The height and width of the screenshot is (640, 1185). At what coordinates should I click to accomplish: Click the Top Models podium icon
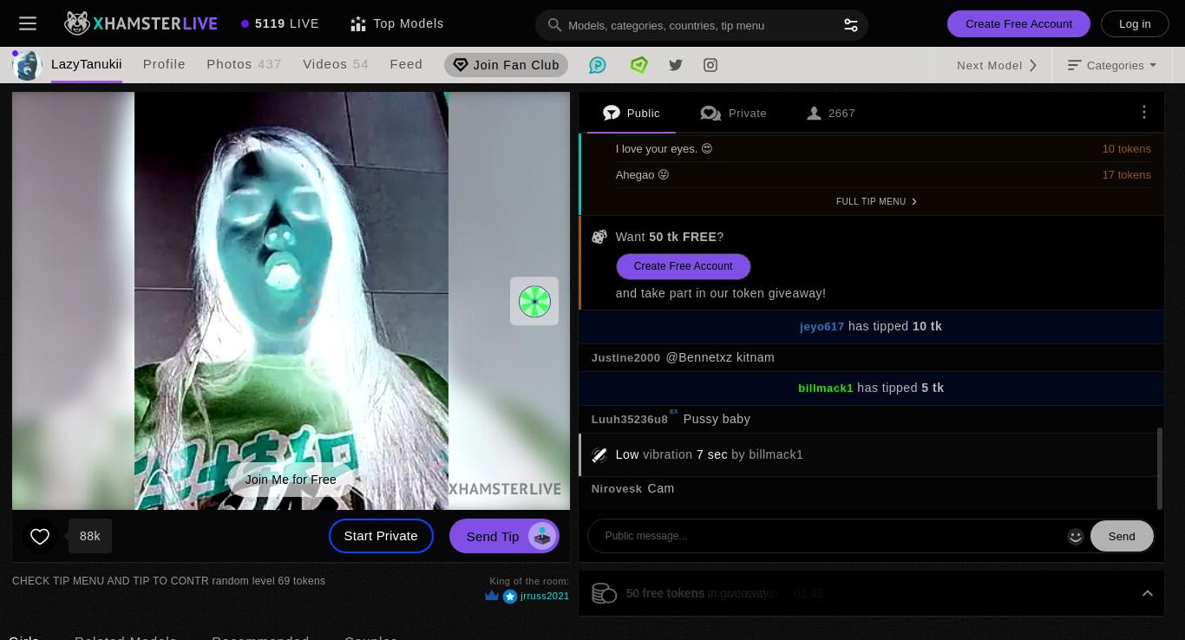358,24
